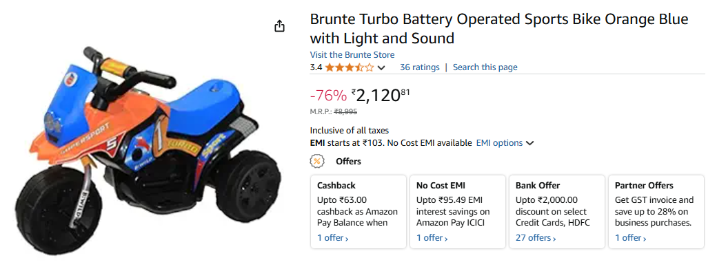The width and height of the screenshot is (717, 271).
Task: Click the share icon above product image
Action: (x=279, y=26)
